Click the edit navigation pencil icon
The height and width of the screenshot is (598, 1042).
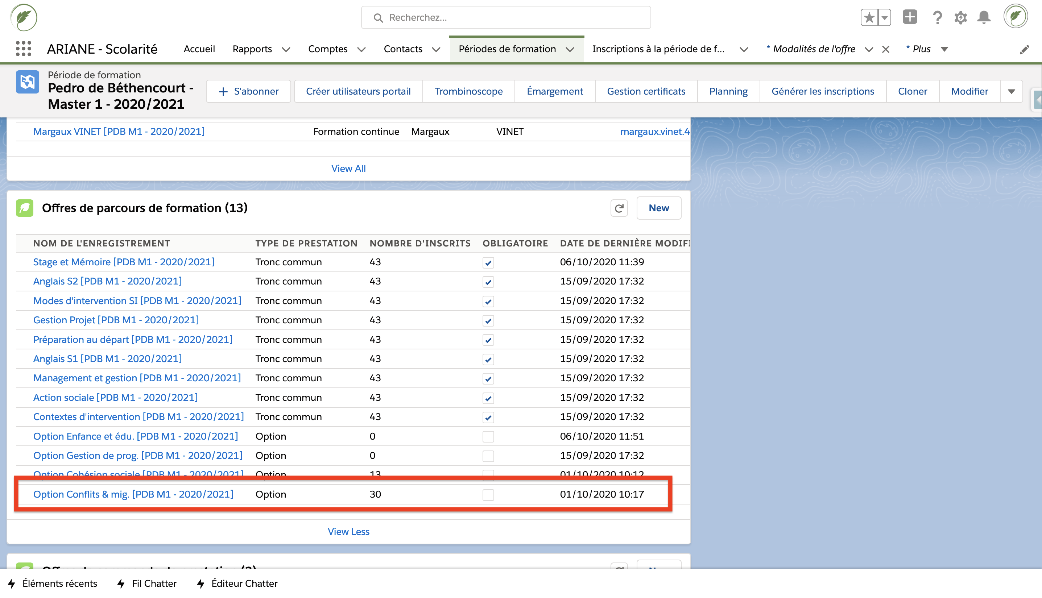coord(1024,49)
